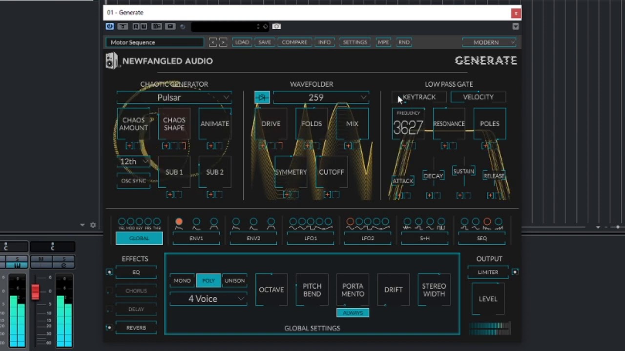Toggle the EQ effect enable indicator
This screenshot has width=625, height=351.
(x=109, y=273)
